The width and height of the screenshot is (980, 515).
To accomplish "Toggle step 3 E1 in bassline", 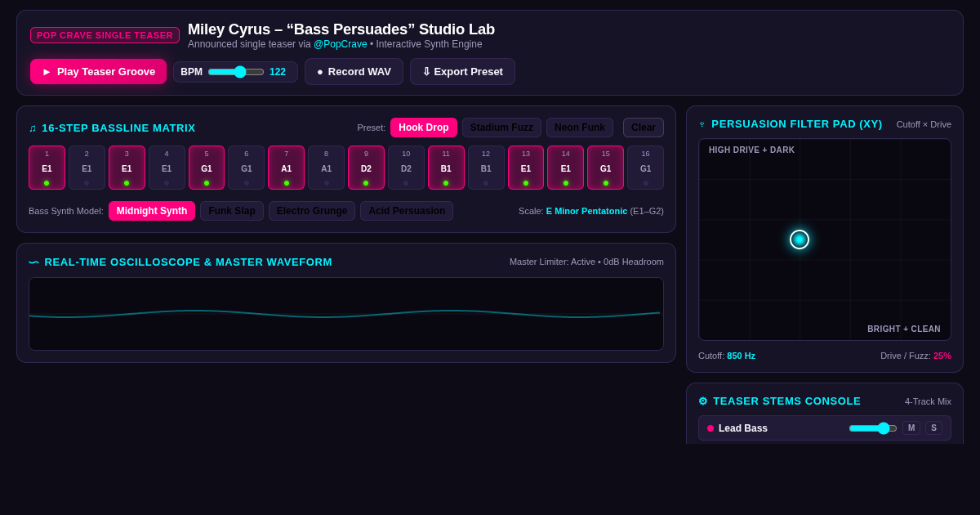I will (x=127, y=168).
